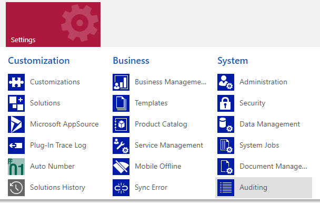Click the Product Catalog box icon
320x203 pixels.
pos(121,124)
